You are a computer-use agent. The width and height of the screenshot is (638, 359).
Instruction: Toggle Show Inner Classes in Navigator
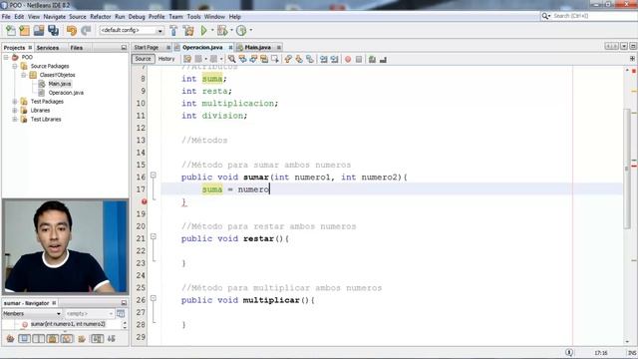(67, 339)
